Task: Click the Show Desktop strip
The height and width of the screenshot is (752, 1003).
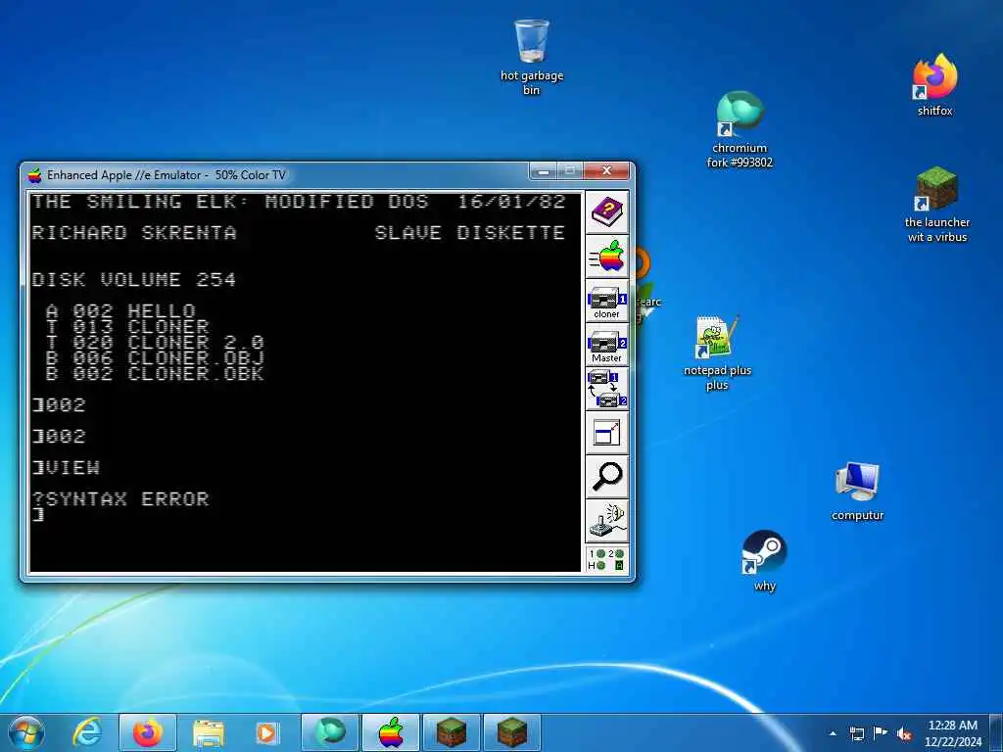Action: [x=996, y=732]
